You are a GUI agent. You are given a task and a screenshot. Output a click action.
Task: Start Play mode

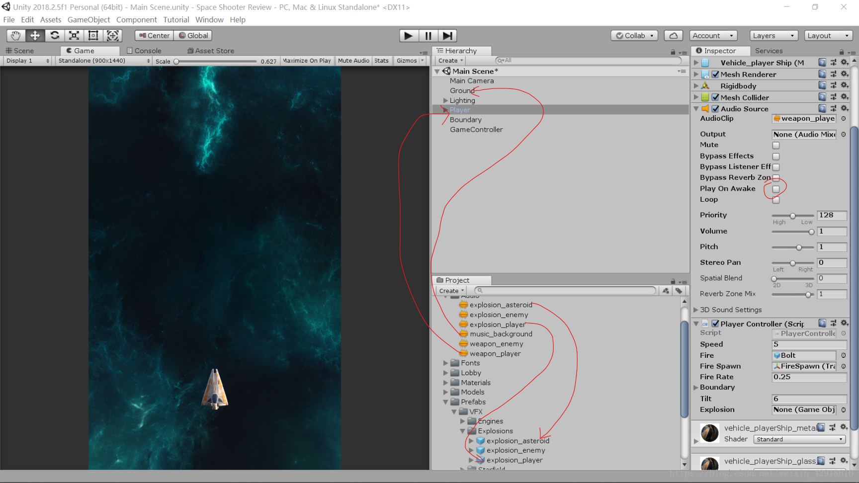pyautogui.click(x=409, y=36)
